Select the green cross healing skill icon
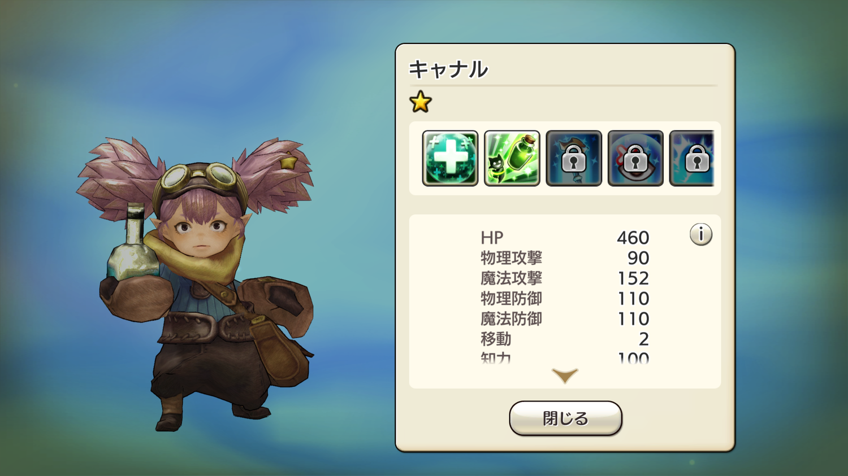Viewport: 848px width, 476px height. 450,158
